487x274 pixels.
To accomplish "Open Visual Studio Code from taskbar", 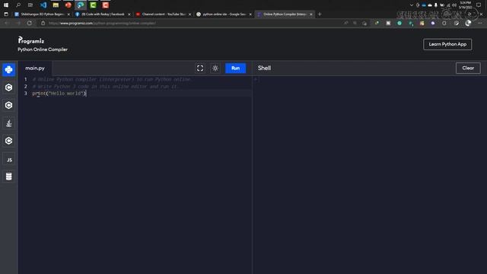I will (43, 5).
